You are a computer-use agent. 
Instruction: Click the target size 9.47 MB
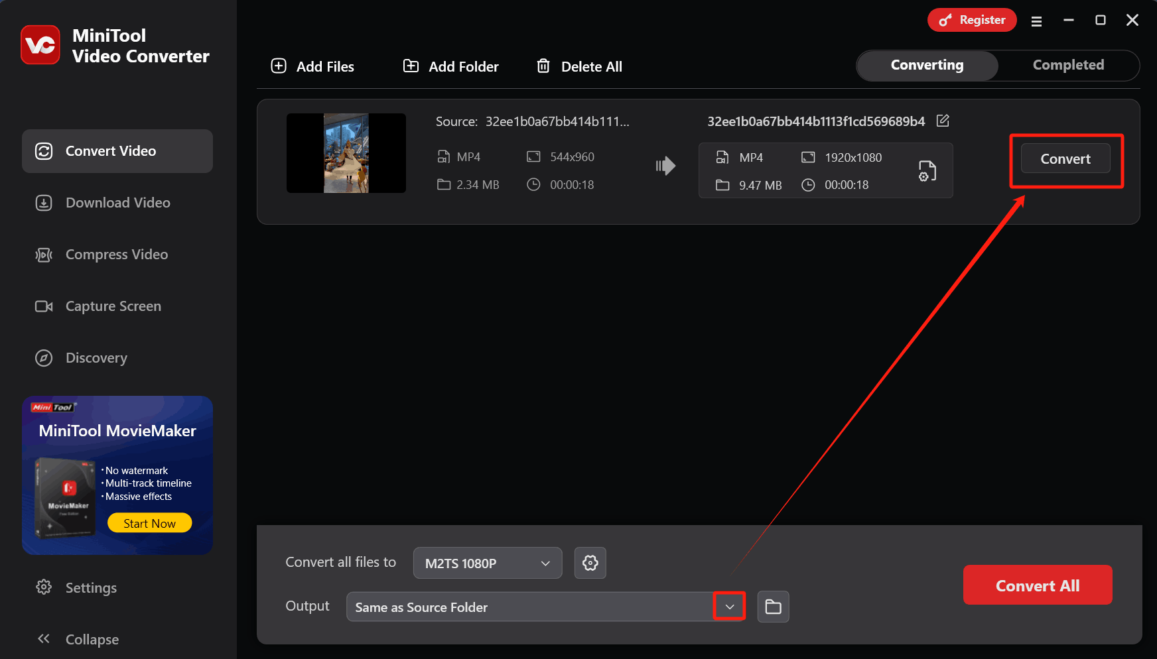click(760, 186)
